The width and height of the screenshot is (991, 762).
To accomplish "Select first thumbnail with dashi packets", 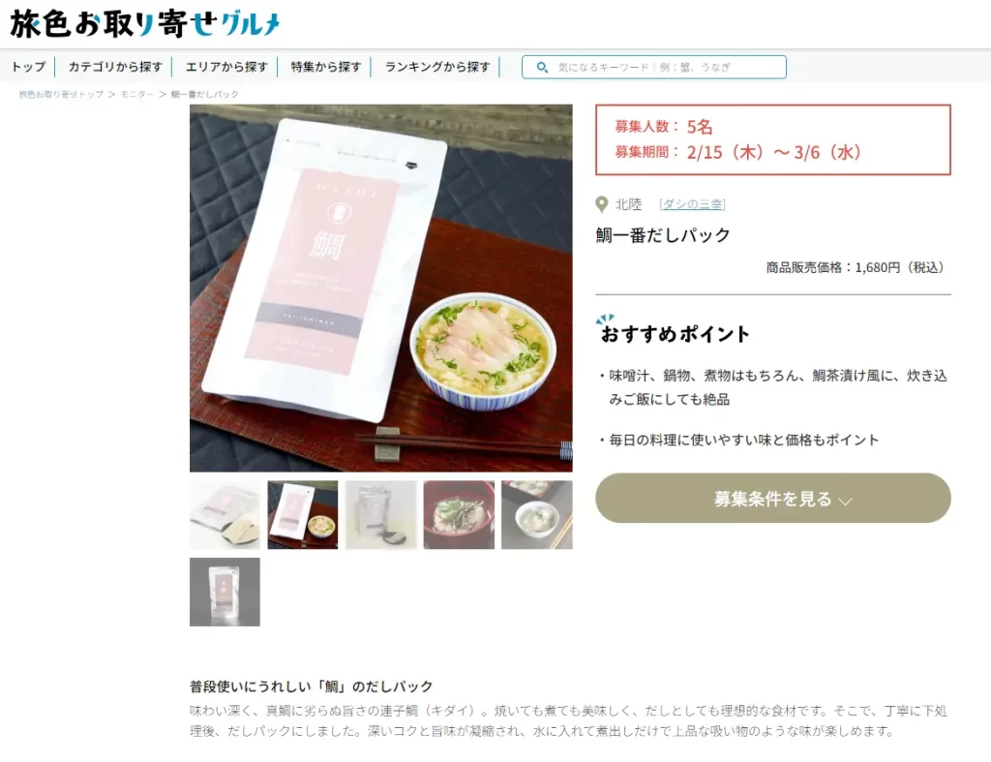I will (x=225, y=515).
